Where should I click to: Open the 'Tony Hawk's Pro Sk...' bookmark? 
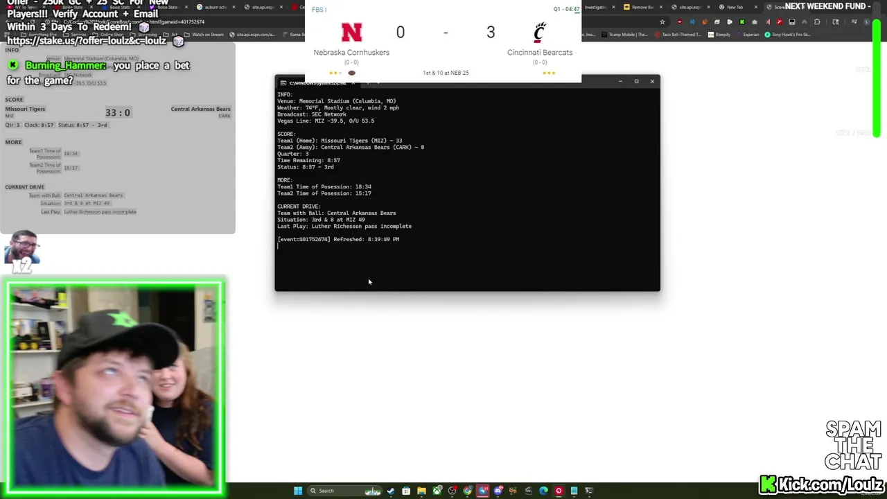787,35
